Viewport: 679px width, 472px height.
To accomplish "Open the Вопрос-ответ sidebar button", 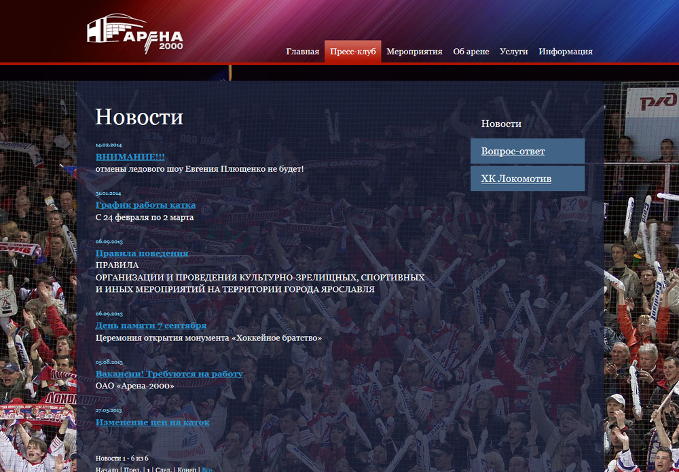I will tap(528, 151).
